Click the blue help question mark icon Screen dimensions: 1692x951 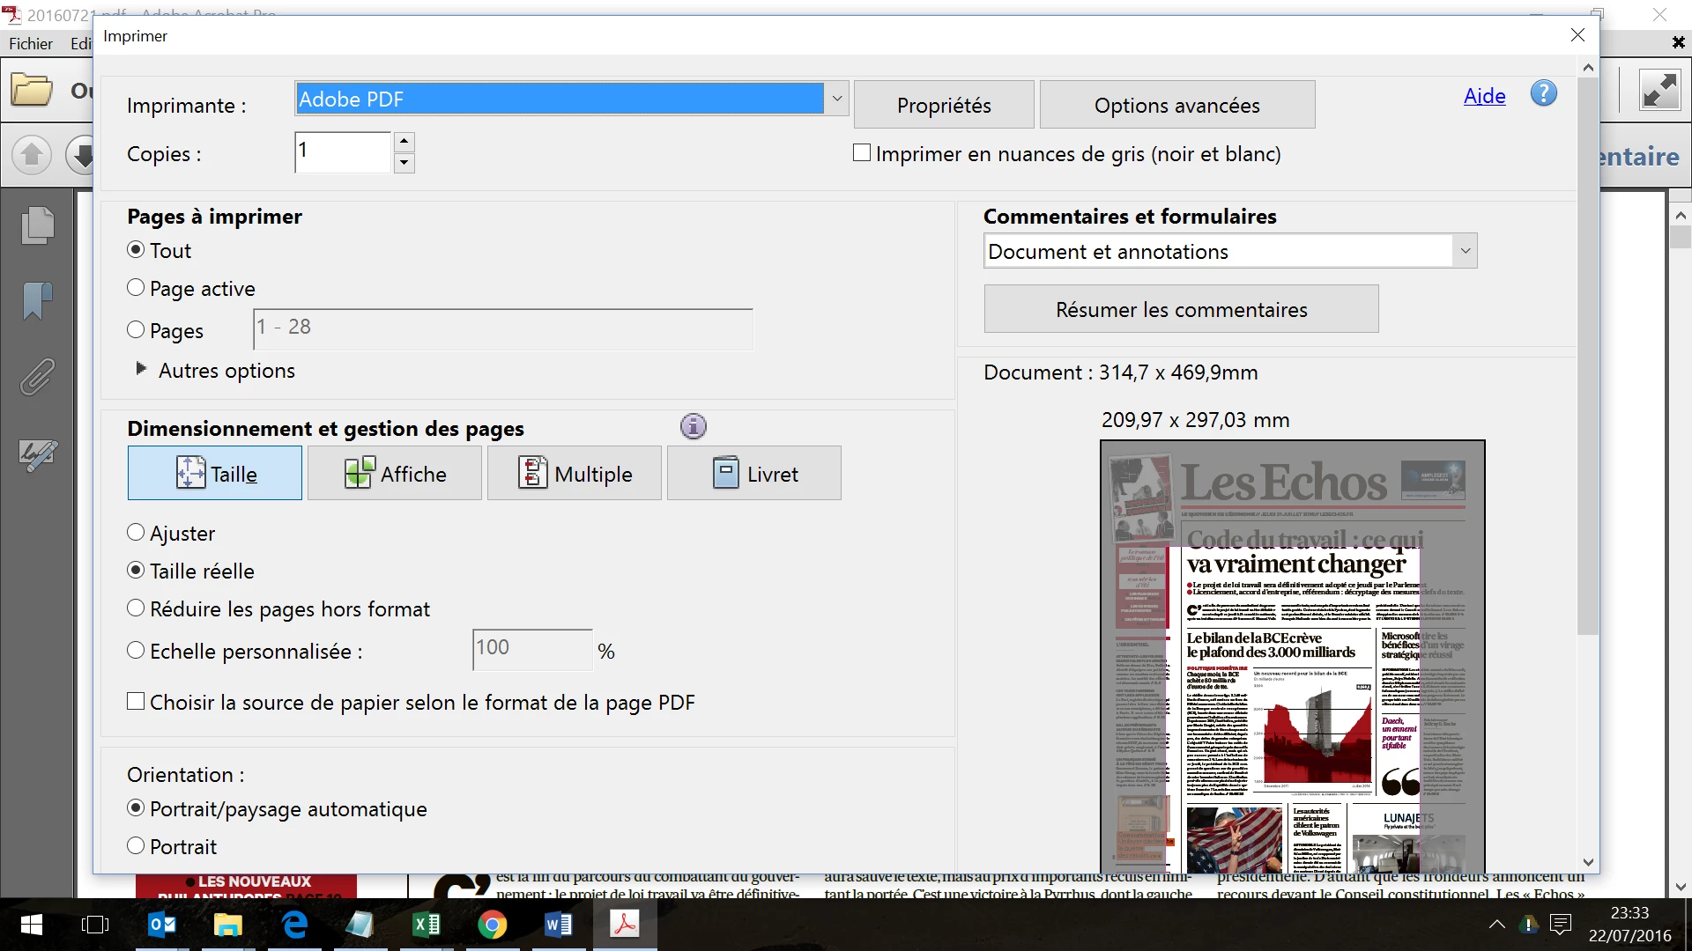(x=1543, y=93)
